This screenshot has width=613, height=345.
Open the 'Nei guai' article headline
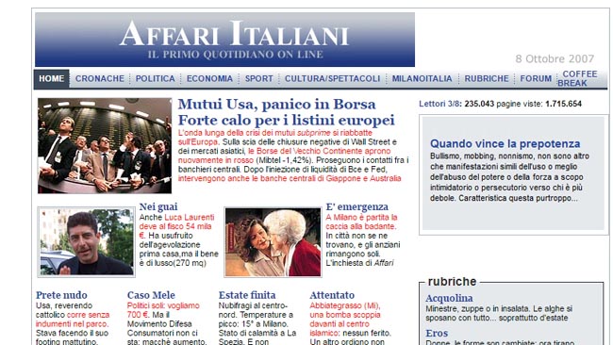coord(158,206)
